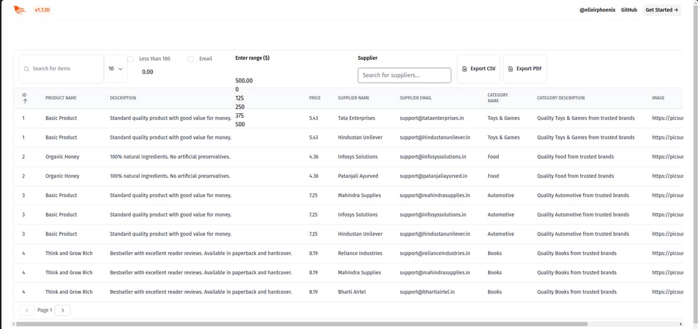The width and height of the screenshot is (698, 329).
Task: Click the Image column header
Action: tap(658, 98)
